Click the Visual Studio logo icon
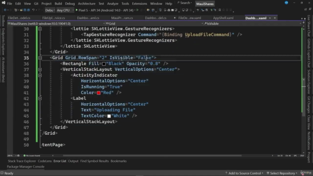Viewport: 313px width, 176px height. pyautogui.click(x=3, y=3)
